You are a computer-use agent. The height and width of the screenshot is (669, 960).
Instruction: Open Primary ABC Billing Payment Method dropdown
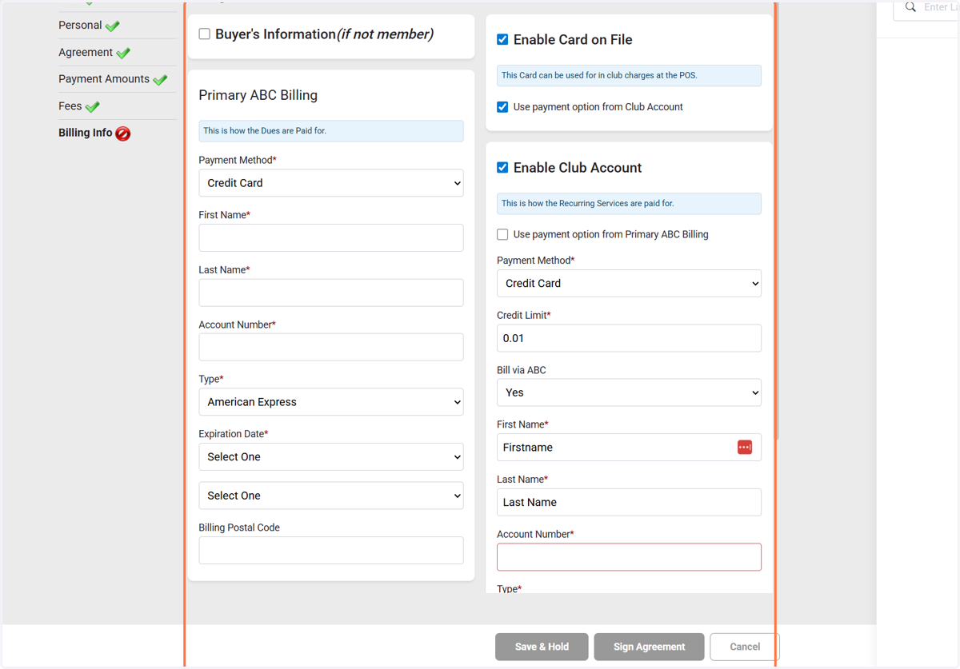coord(331,183)
